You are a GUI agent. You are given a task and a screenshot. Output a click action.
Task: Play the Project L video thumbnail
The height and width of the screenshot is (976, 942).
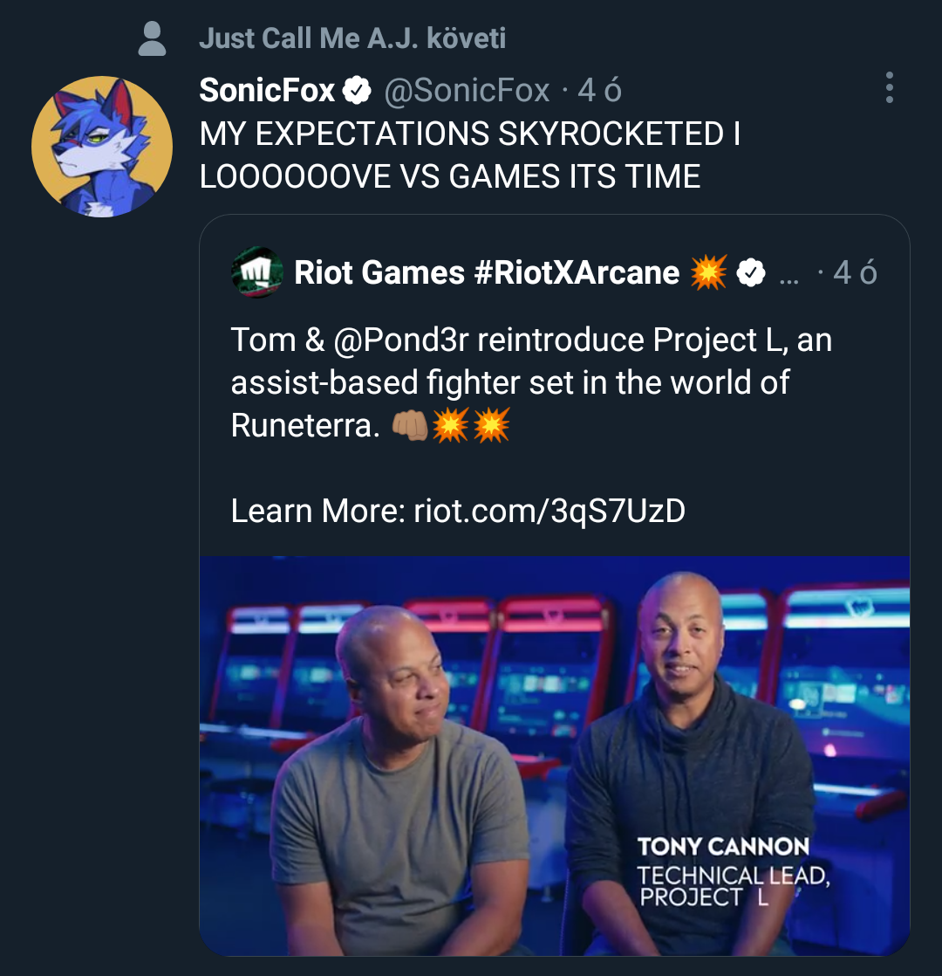(555, 756)
